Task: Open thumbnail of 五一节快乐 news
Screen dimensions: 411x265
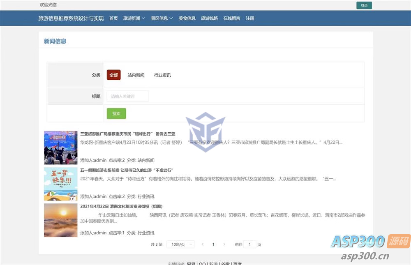Action: tap(60, 184)
